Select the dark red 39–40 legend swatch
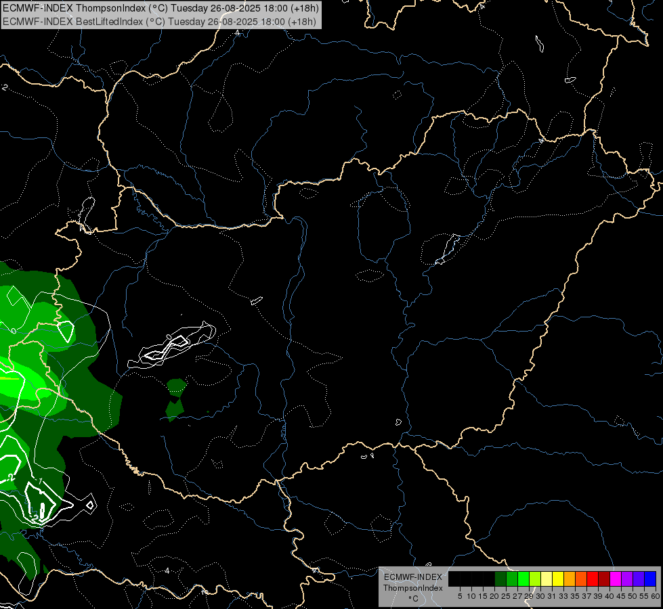 pos(604,579)
